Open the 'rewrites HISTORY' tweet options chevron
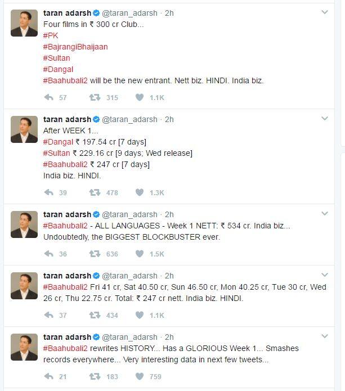The width and height of the screenshot is (345, 391). 325,336
